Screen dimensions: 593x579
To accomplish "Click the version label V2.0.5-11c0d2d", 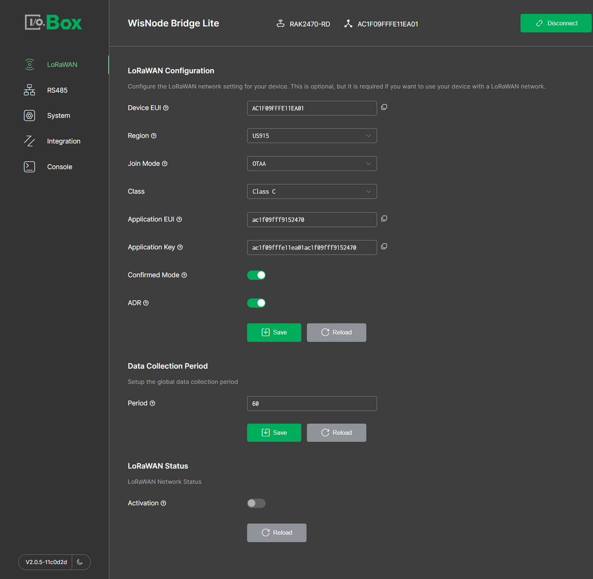I will tap(46, 562).
